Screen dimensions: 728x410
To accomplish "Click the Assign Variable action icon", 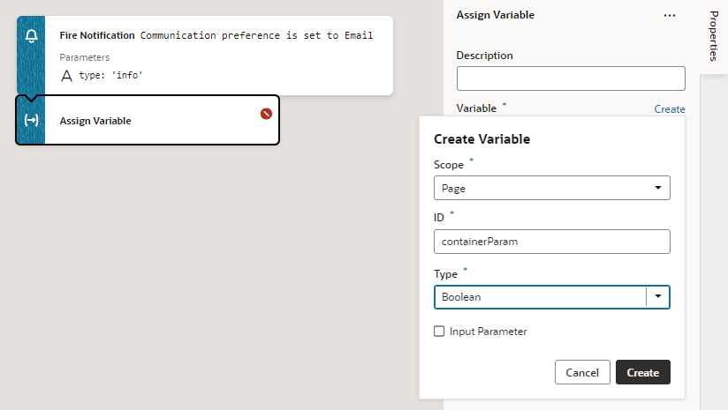I will tap(31, 121).
